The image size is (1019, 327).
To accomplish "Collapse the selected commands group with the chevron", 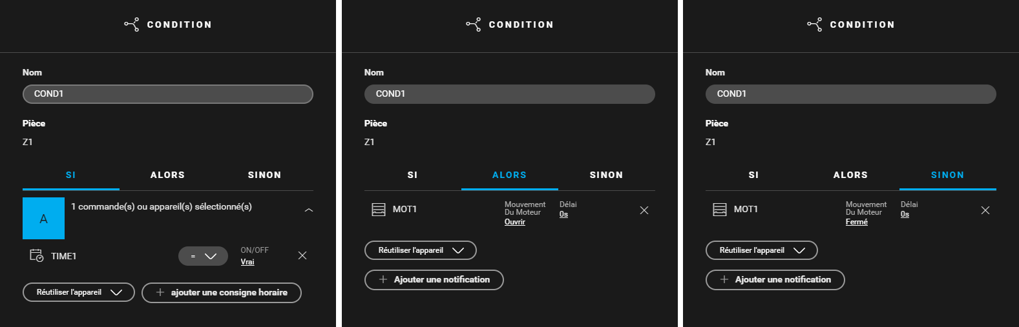I will tap(309, 210).
